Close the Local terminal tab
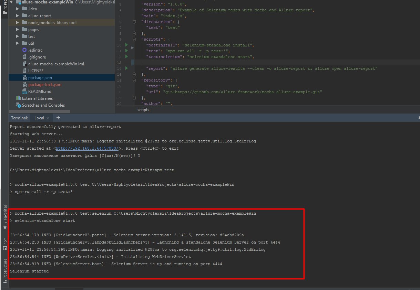Image resolution: width=420 pixels, height=290 pixels. point(48,118)
